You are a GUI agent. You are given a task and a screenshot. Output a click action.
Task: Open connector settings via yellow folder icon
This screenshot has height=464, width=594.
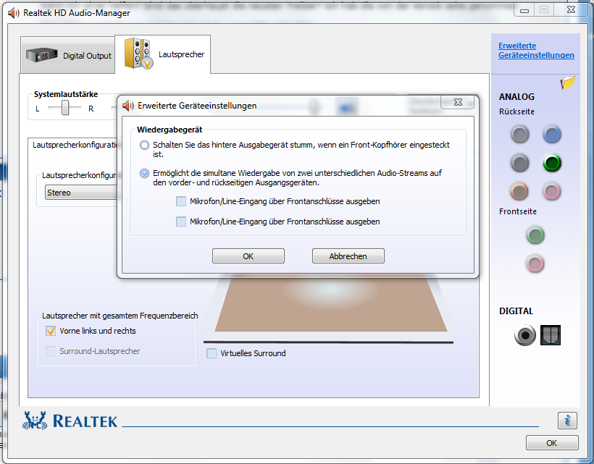(x=568, y=82)
